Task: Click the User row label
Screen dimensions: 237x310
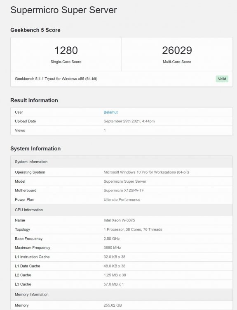Action: point(19,112)
